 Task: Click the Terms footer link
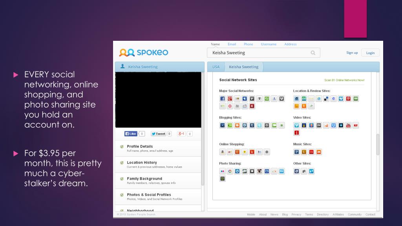[309, 215]
